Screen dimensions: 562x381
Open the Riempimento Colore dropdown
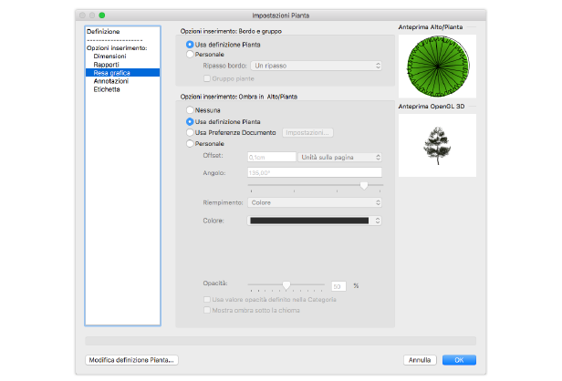(315, 202)
